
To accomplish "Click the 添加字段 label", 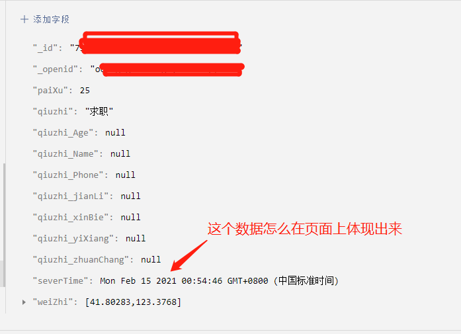I will coord(51,19).
